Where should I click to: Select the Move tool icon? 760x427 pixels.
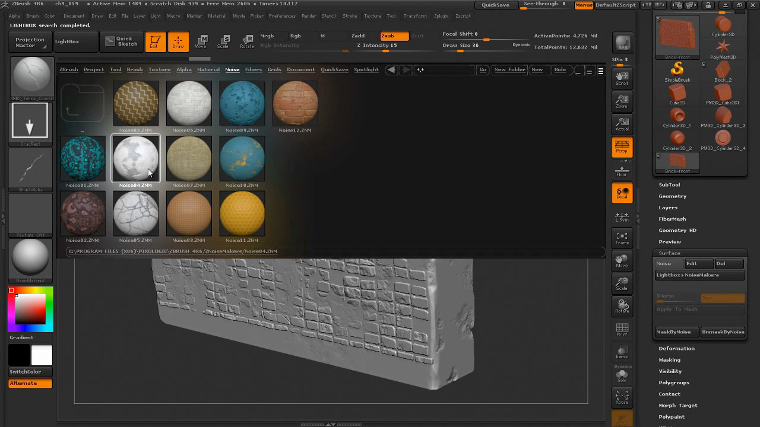point(201,42)
